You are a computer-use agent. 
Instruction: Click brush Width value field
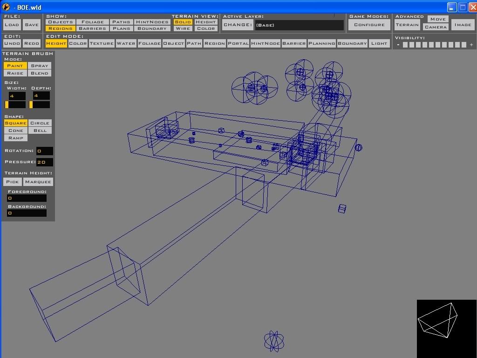17,96
